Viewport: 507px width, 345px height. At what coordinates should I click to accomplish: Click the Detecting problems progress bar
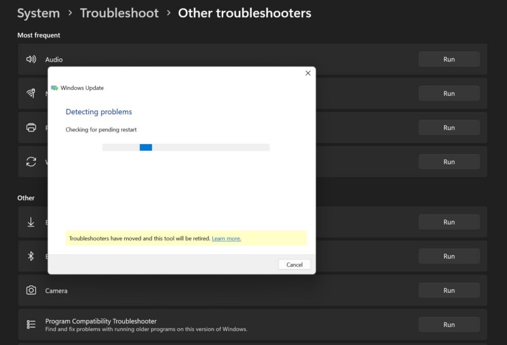(186, 147)
